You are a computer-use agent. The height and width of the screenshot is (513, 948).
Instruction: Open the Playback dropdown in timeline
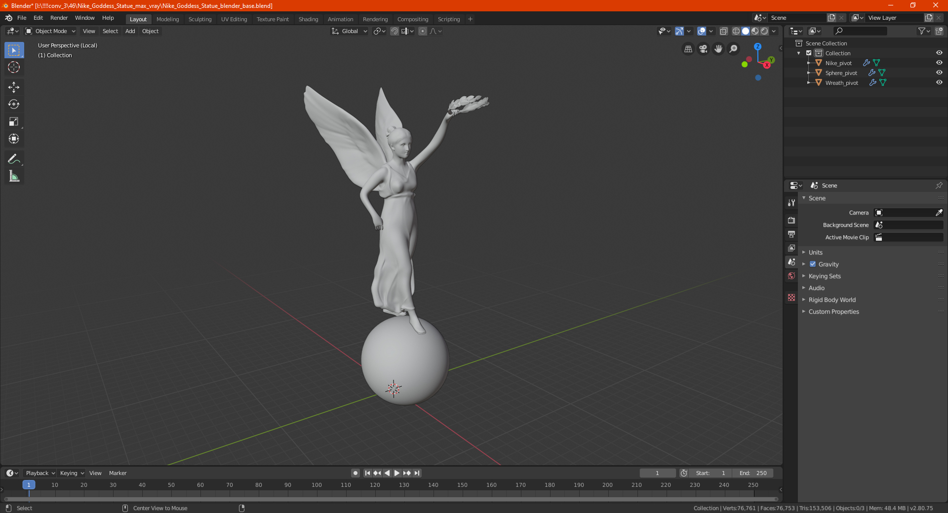pos(40,473)
